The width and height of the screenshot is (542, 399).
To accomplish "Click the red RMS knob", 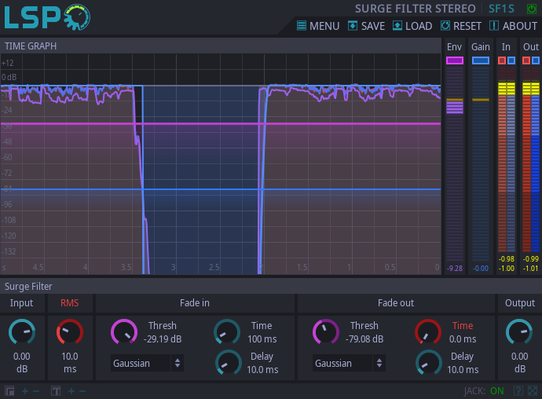I will pos(69,332).
